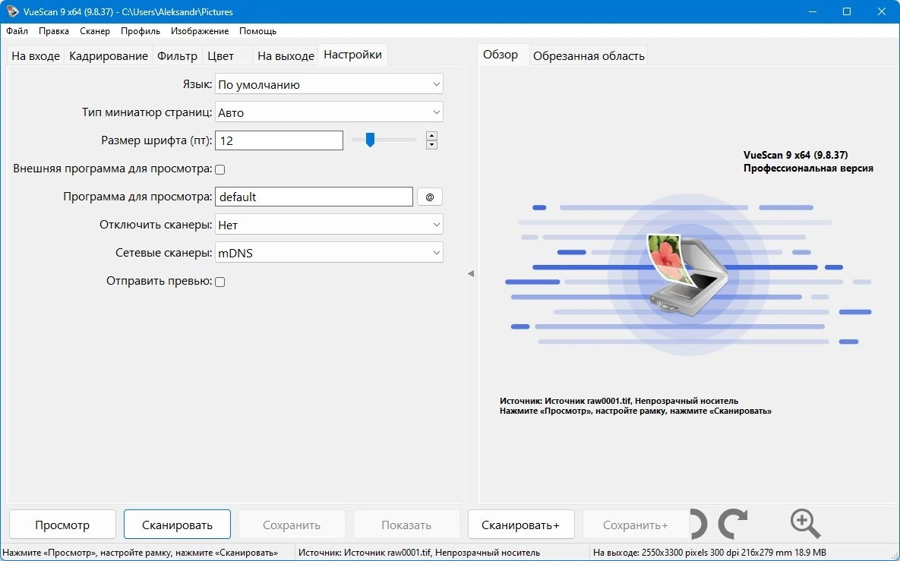The height and width of the screenshot is (561, 900).
Task: Switch to the На выходе tab
Action: [x=286, y=55]
